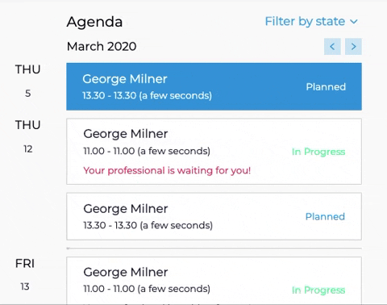Click the horizontal divider line above Friday
Image resolution: width=387 pixels, height=305 pixels.
pos(214,249)
